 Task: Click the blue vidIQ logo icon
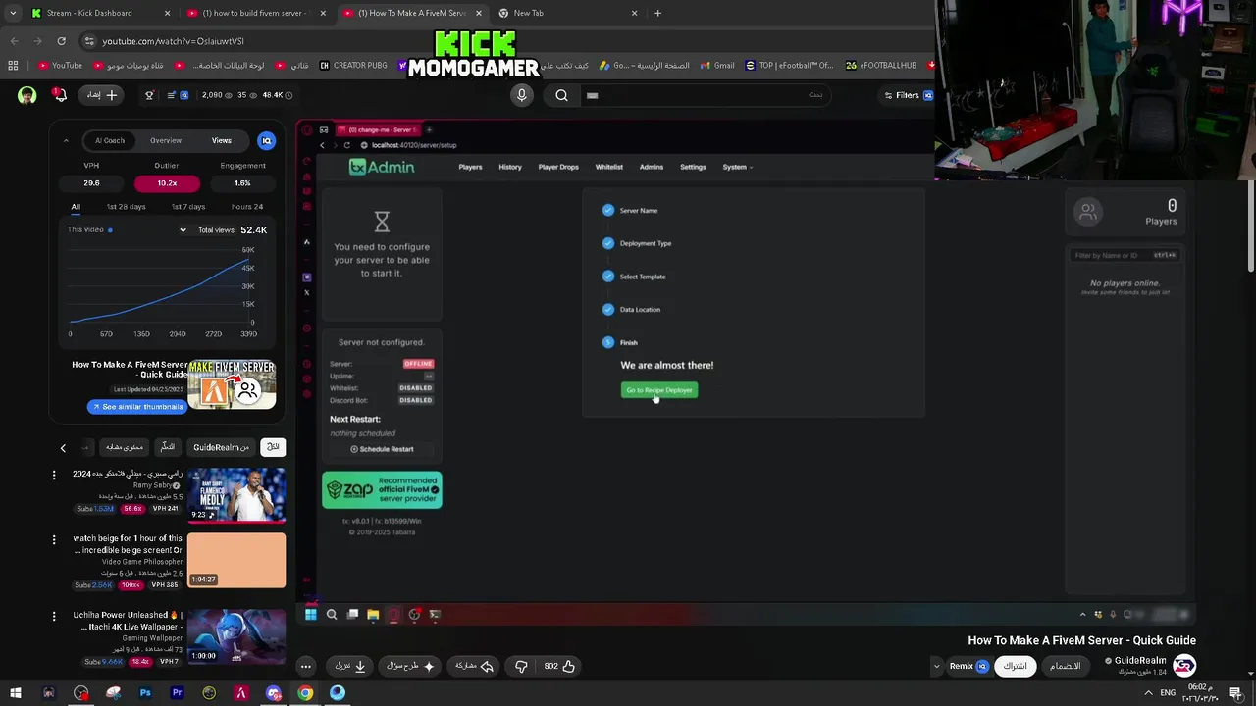[266, 141]
